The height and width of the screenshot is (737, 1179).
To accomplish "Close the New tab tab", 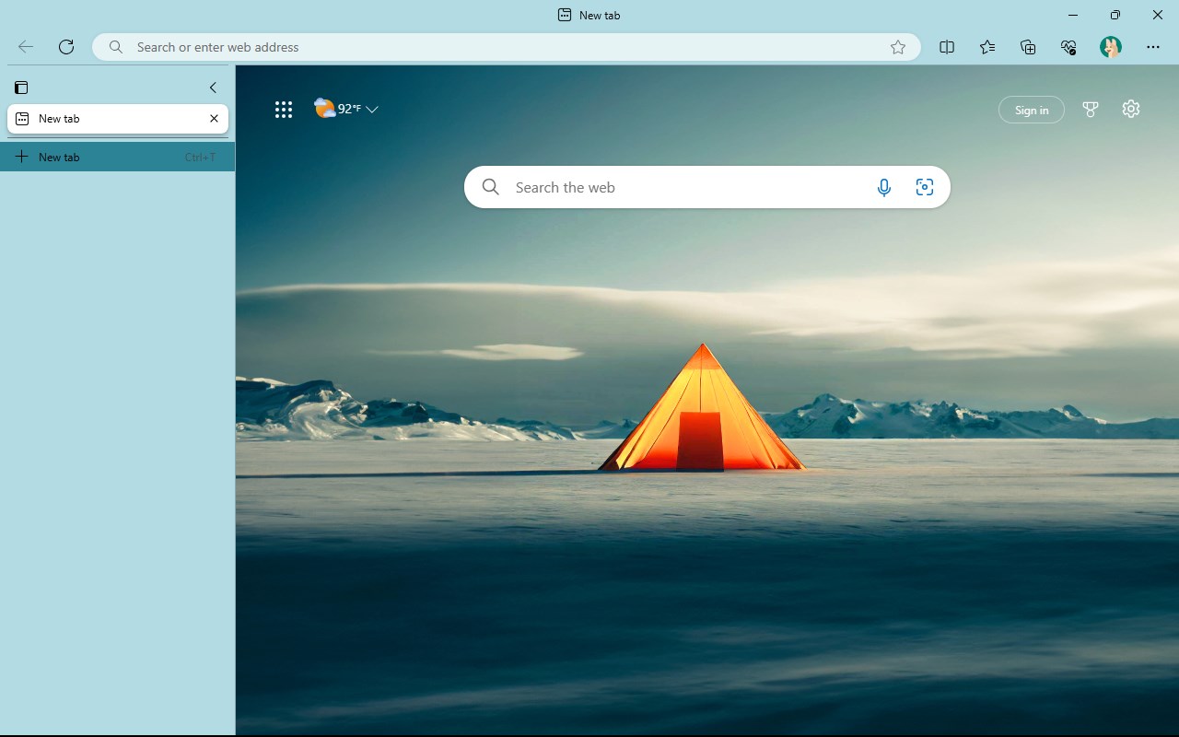I will (214, 119).
